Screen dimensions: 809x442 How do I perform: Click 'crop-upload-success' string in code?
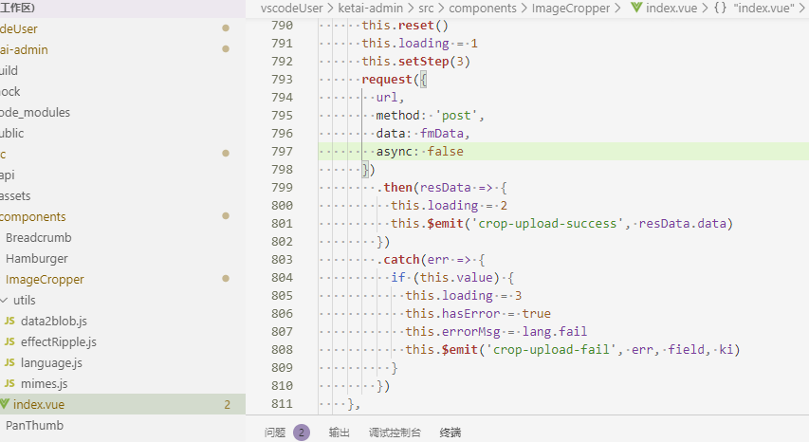(547, 223)
